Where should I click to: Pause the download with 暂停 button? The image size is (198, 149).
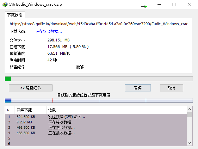[138, 88]
